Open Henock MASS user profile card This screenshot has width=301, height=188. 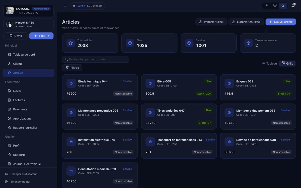tap(28, 24)
